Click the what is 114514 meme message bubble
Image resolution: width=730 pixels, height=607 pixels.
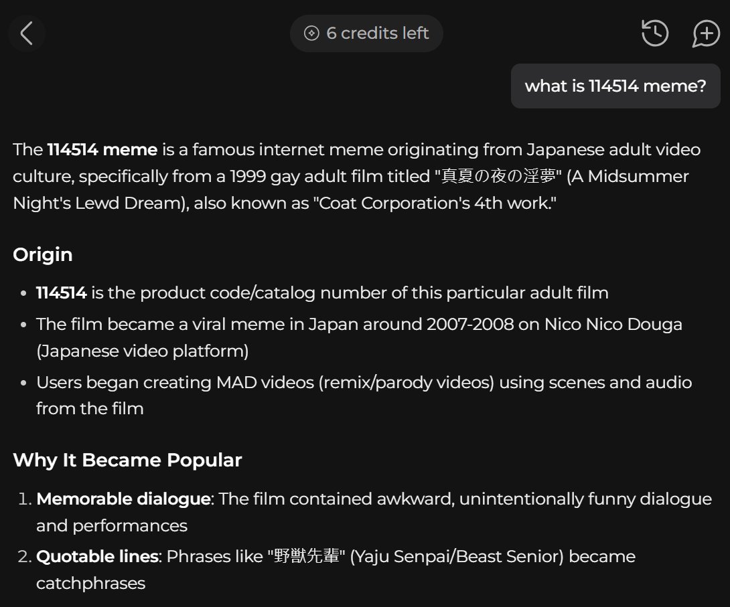coord(615,86)
